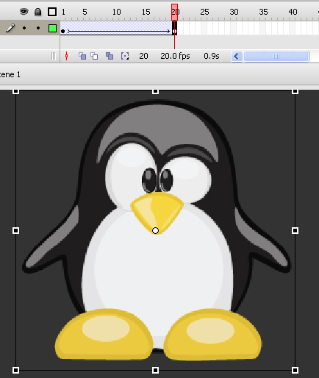Click the Center Frame red marker icon
Image resolution: width=319 pixels, height=378 pixels.
[x=66, y=56]
